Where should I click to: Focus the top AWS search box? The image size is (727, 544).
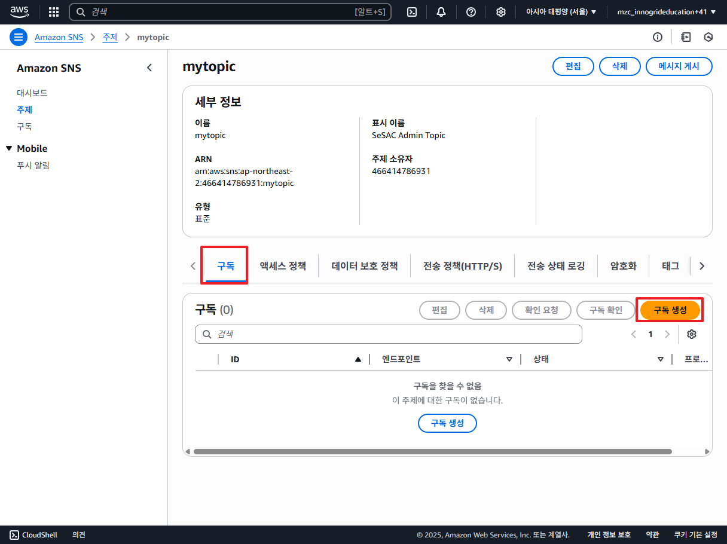pyautogui.click(x=230, y=12)
